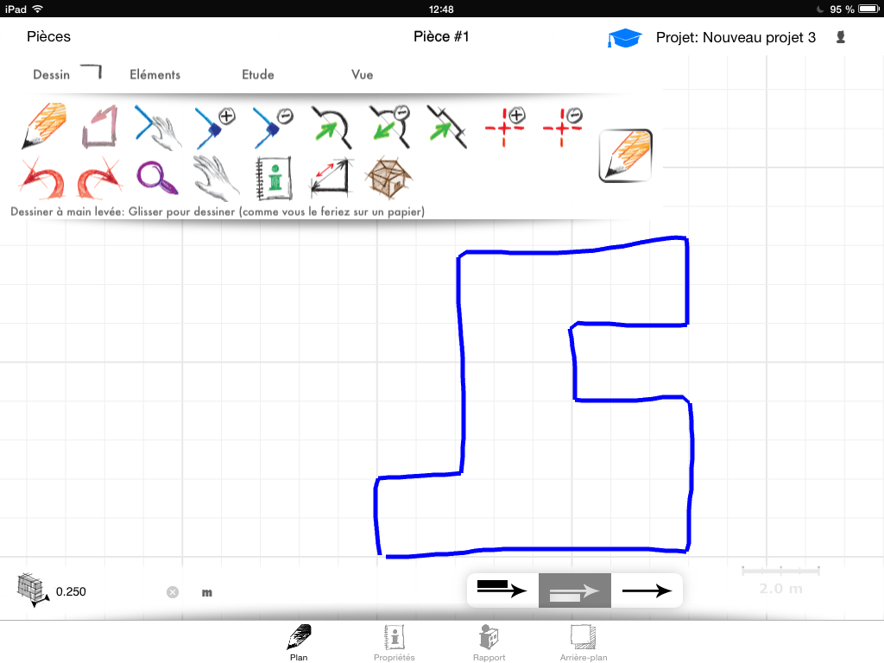Clear the wall thickness field

173,592
